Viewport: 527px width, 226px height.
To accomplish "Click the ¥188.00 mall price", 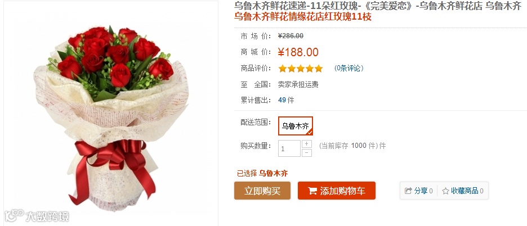I will coord(298,52).
